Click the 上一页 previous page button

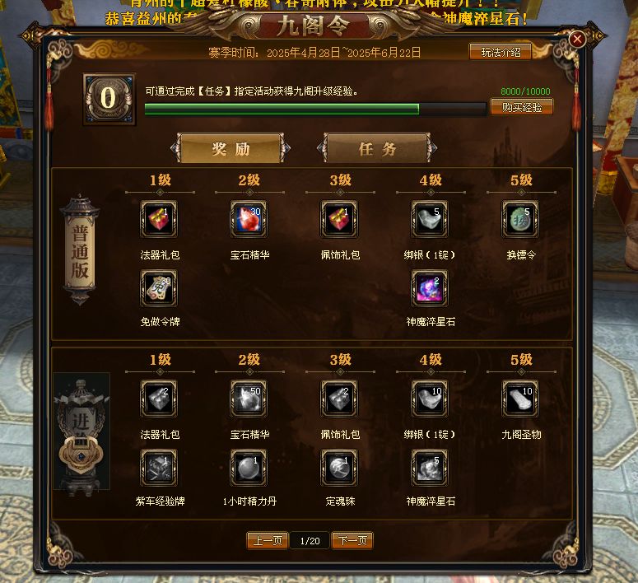coord(268,541)
